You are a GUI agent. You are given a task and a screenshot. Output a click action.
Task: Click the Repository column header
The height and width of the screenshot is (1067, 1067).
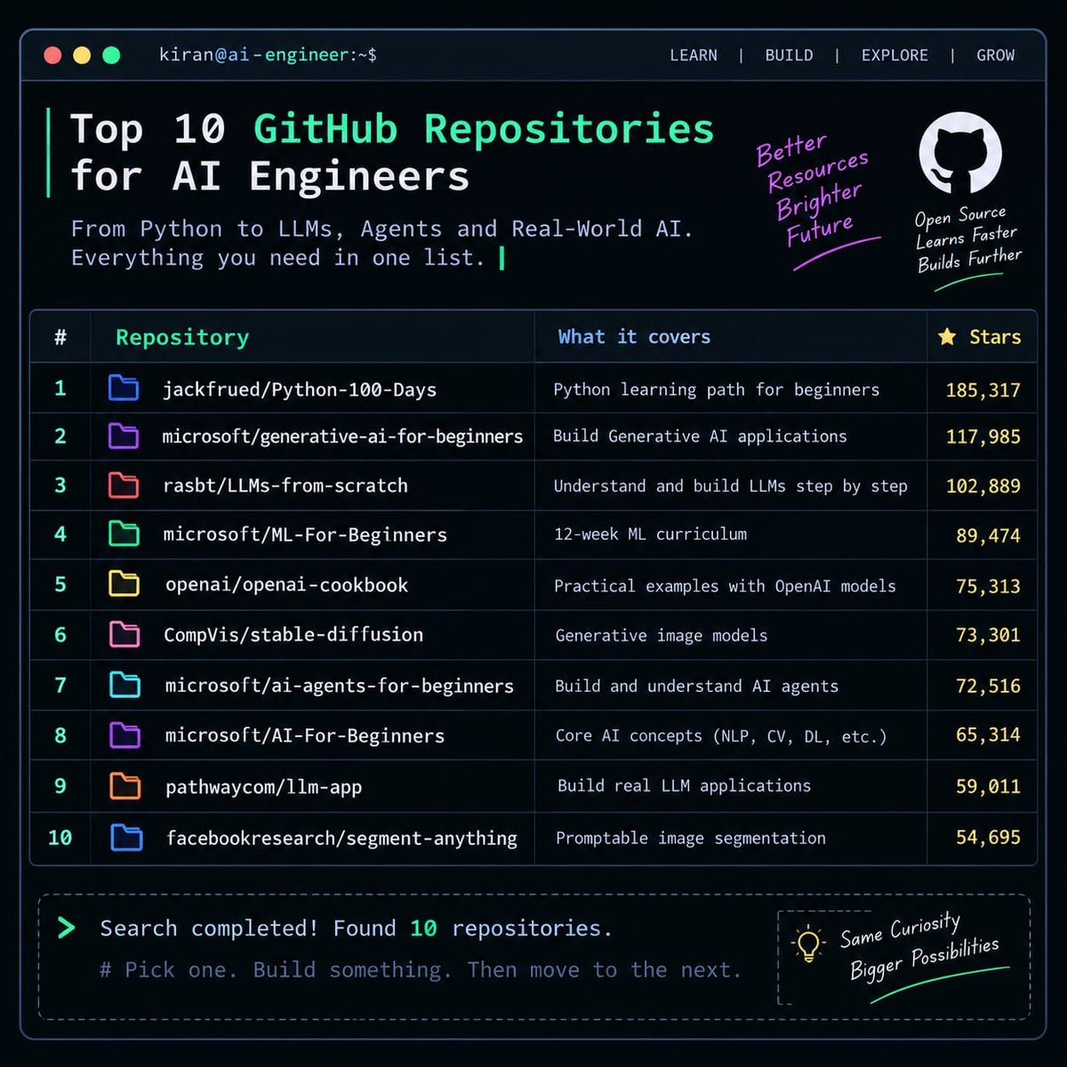point(182,338)
